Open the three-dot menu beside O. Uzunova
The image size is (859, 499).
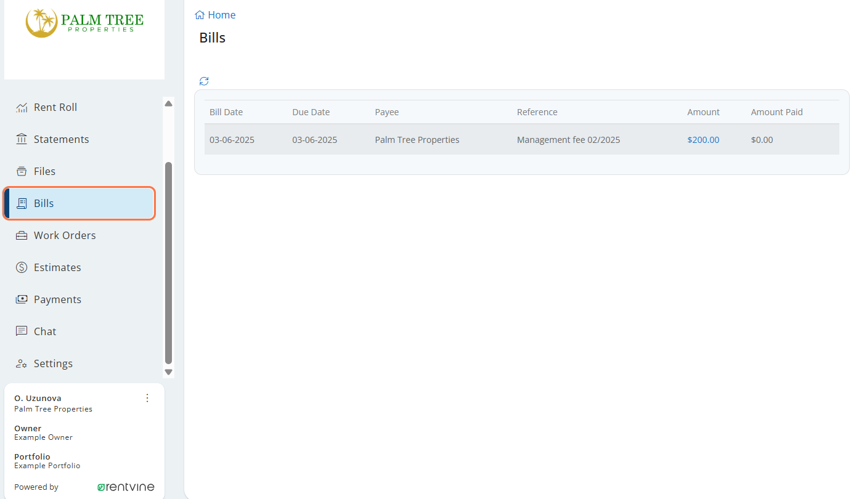pos(147,398)
